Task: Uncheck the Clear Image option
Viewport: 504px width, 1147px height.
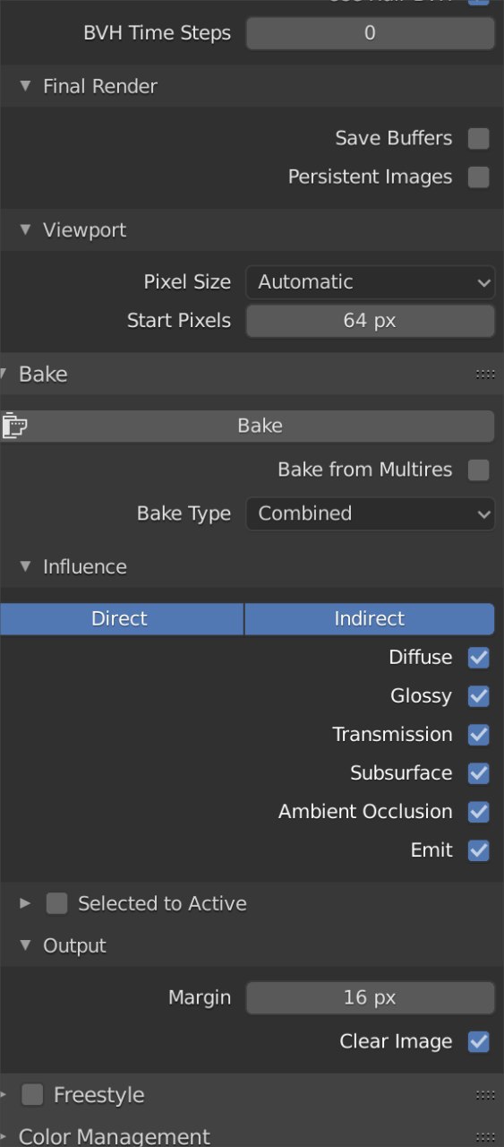Action: click(x=479, y=1041)
